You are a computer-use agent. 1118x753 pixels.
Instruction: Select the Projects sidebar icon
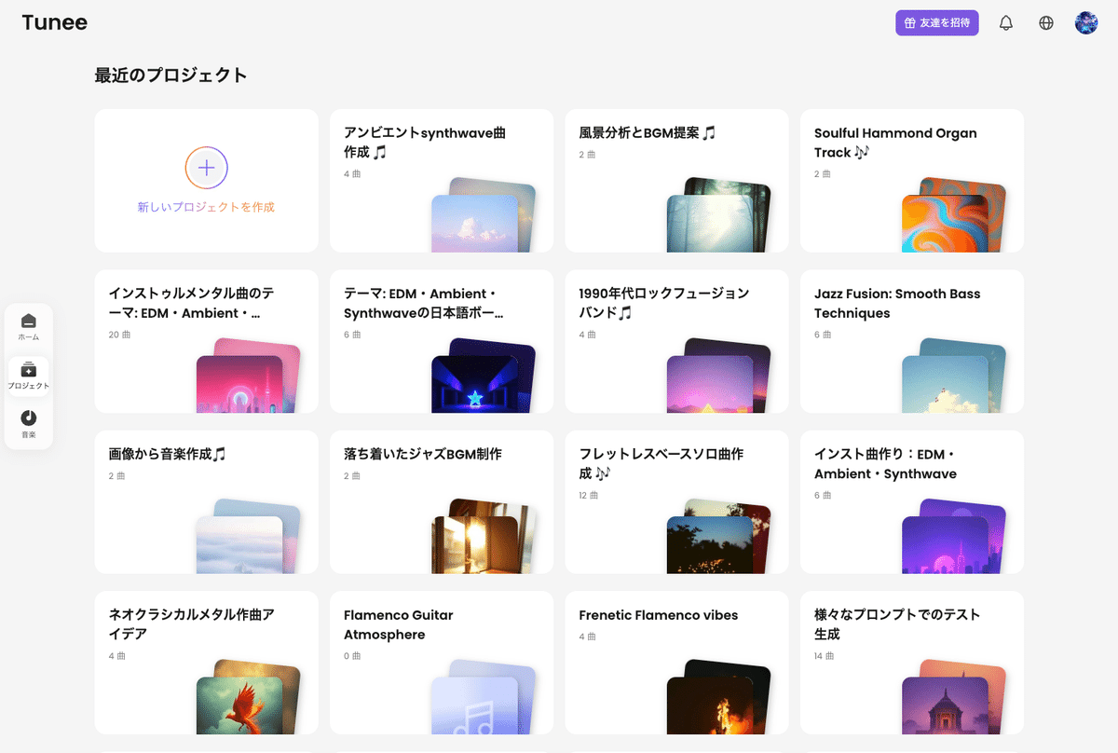coord(29,376)
